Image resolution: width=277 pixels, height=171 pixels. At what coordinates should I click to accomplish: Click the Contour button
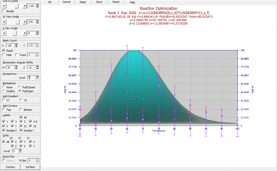click(10, 167)
